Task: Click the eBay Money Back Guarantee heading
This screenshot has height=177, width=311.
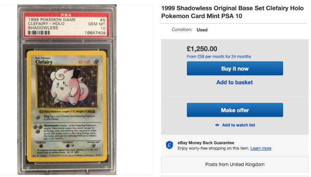Action: [206, 142]
